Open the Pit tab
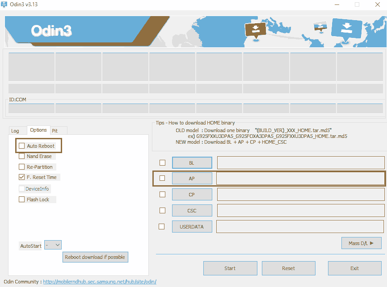The width and height of the screenshot is (387, 287). coord(55,131)
